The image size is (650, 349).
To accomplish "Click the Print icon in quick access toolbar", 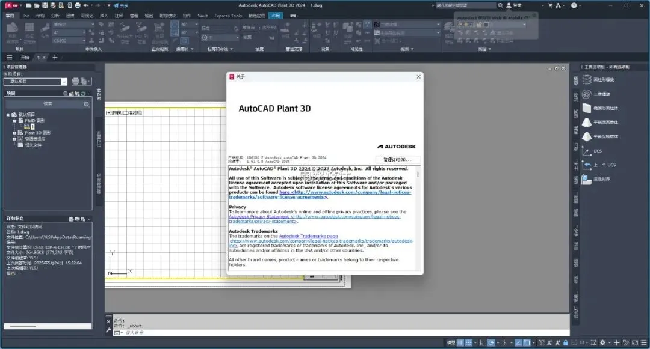I will coord(78,5).
